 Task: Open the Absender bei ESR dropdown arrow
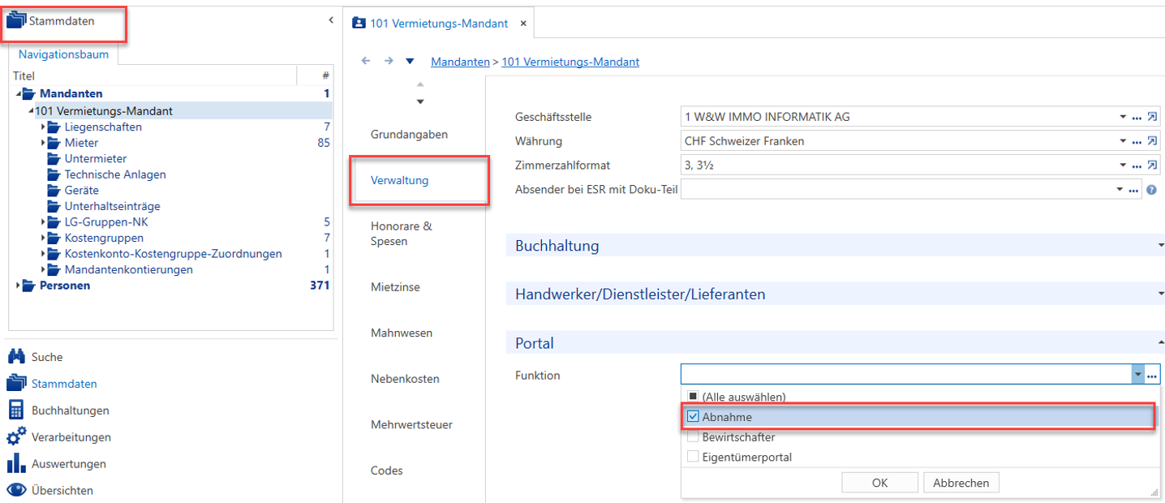[1120, 191]
